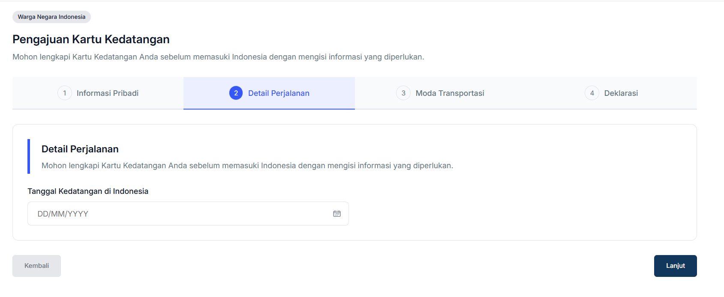This screenshot has width=724, height=297.
Task: Click the Warga Negara Indonesia badge
Action: click(51, 17)
